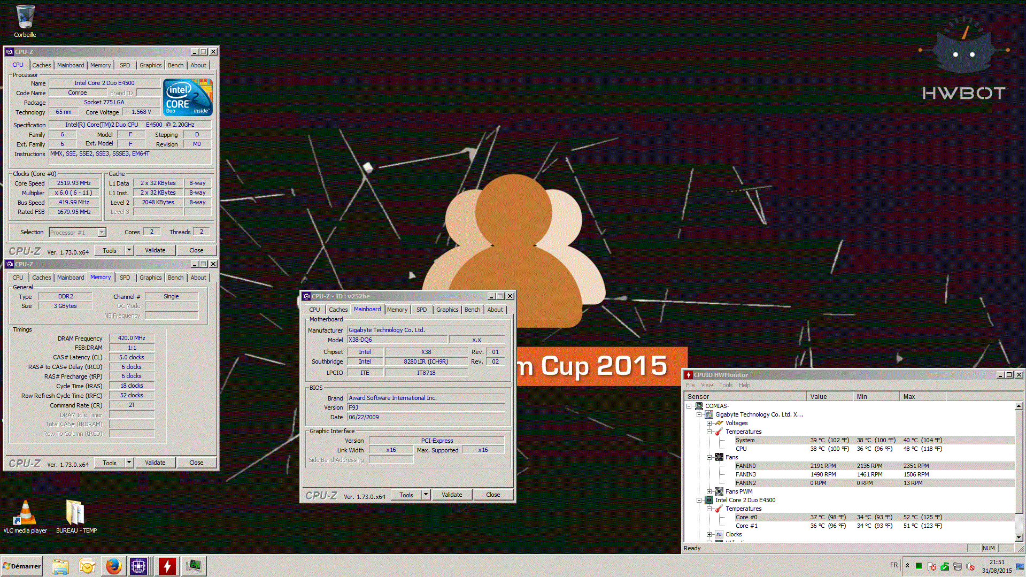Click the Clocks icon in HWMonitor

(719, 534)
